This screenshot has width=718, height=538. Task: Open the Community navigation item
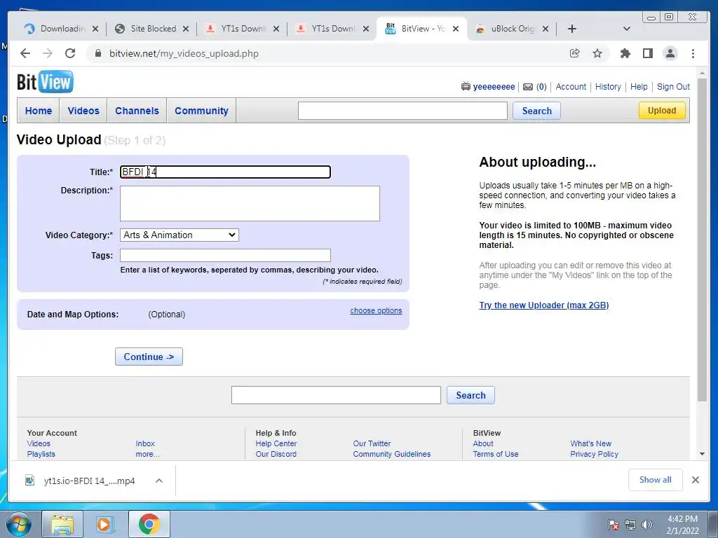[x=201, y=111]
